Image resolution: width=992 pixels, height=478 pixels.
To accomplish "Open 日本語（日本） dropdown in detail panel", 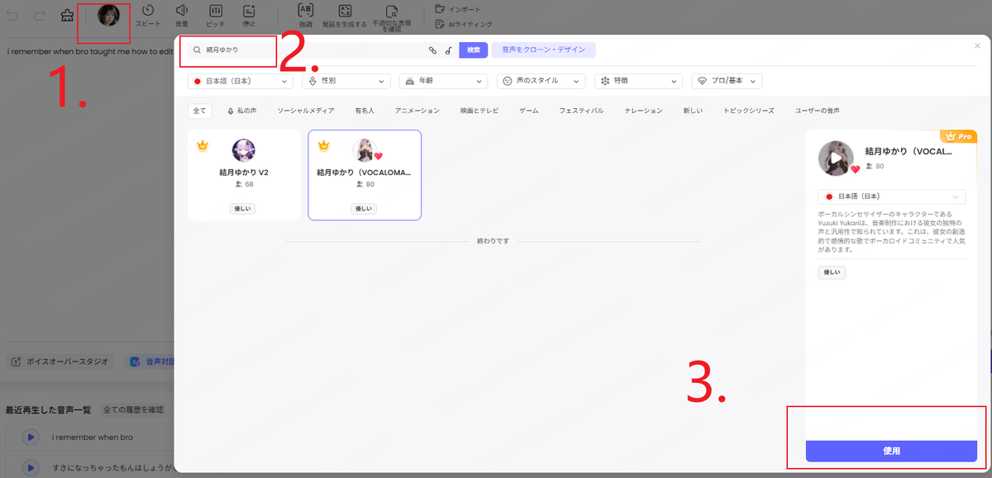I will pos(891,196).
